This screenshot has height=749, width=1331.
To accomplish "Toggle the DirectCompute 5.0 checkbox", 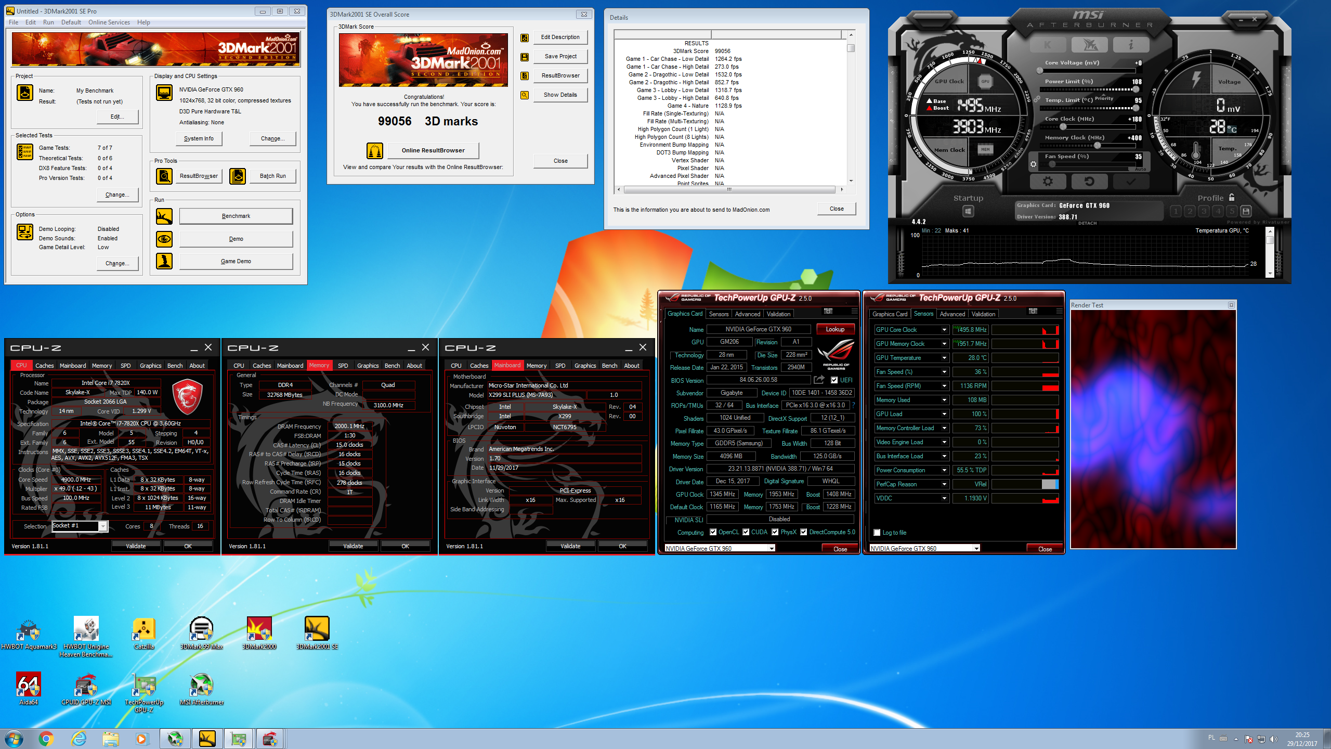I will click(x=804, y=532).
